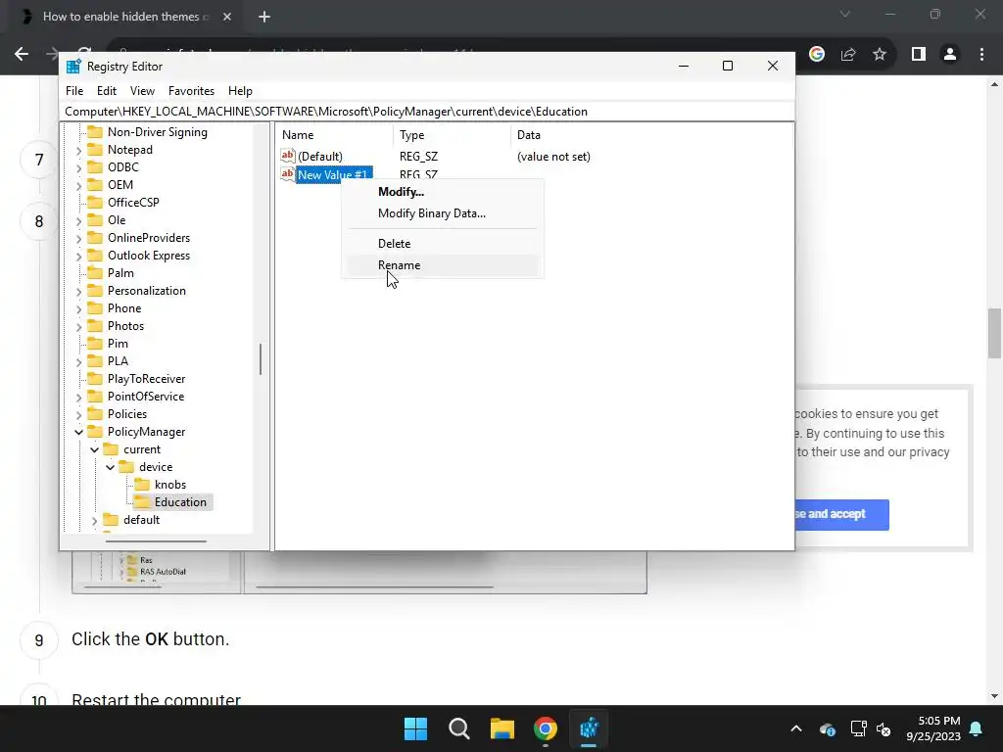Open the Help menu in Registry Editor
1003x752 pixels.
click(x=241, y=91)
